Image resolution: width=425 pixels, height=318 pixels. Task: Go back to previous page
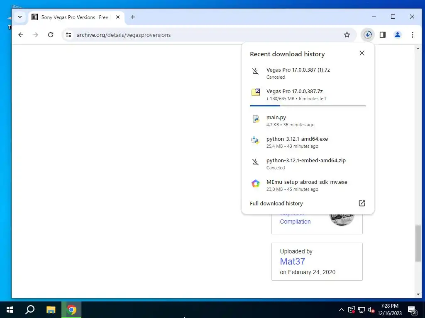pos(21,35)
